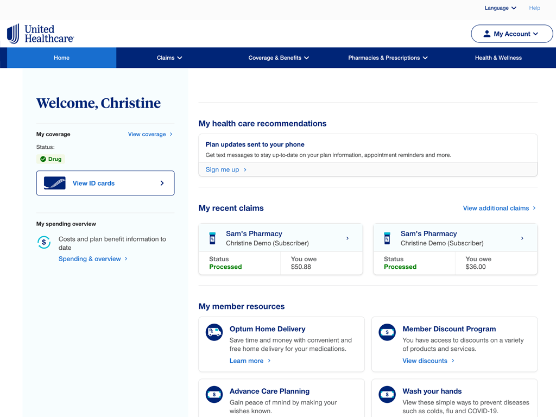Click the UnitedHealthcare logo

point(40,34)
